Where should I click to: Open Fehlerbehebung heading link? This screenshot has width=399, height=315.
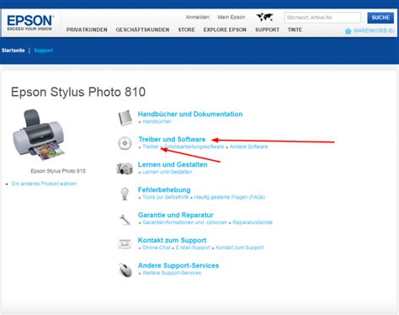[x=164, y=190]
